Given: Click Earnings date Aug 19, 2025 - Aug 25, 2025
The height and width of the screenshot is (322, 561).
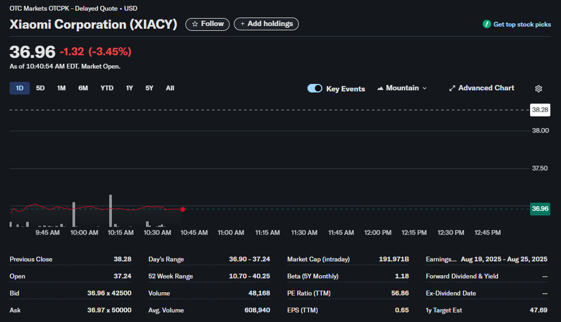Looking at the screenshot, I should [x=504, y=259].
